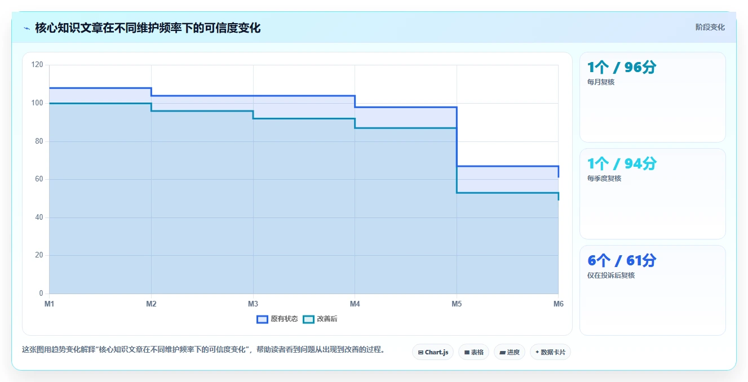Click the M4 x-axis label

tap(355, 304)
